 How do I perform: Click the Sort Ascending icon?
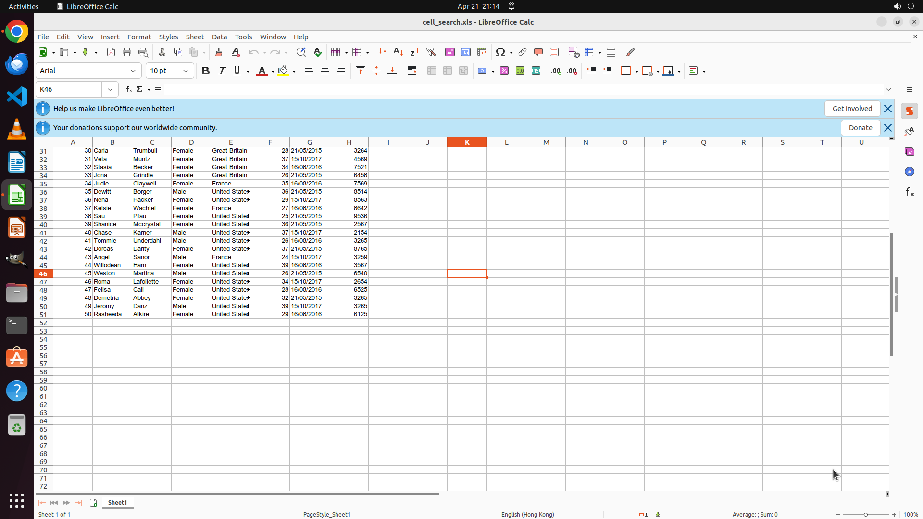(398, 52)
